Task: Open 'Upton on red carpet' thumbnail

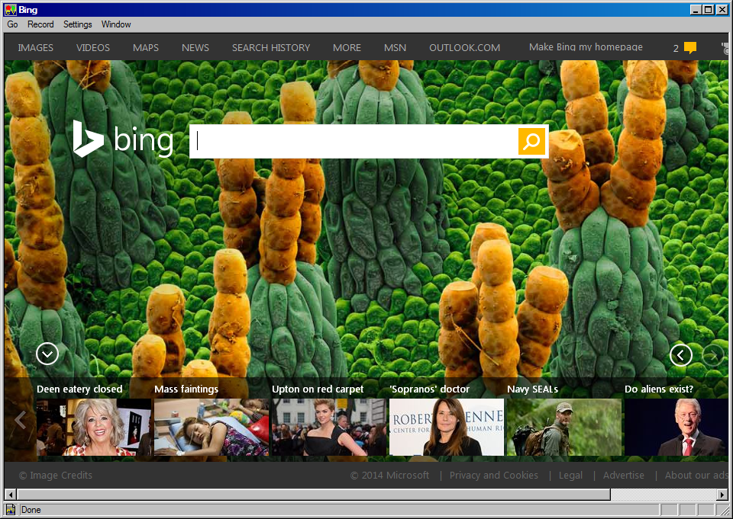Action: pyautogui.click(x=328, y=427)
